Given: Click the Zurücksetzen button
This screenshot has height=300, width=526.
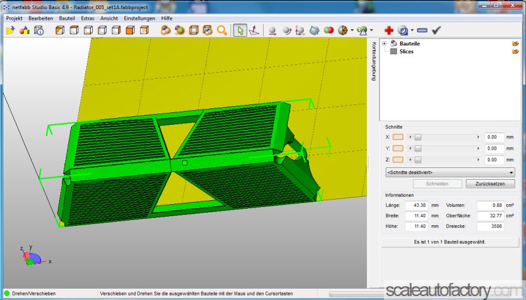Looking at the screenshot, I should tap(490, 184).
